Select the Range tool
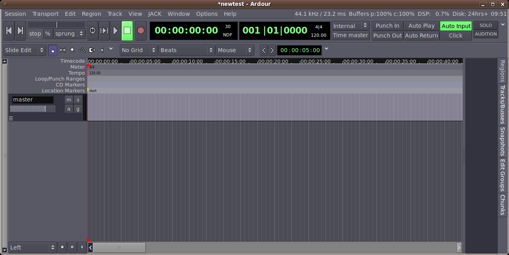 point(62,51)
